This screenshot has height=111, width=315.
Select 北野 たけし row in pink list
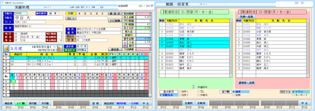click(271, 57)
